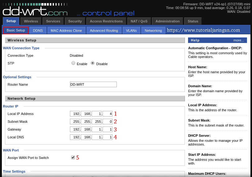Click Local IP Address last octet field

pyautogui.click(x=108, y=114)
